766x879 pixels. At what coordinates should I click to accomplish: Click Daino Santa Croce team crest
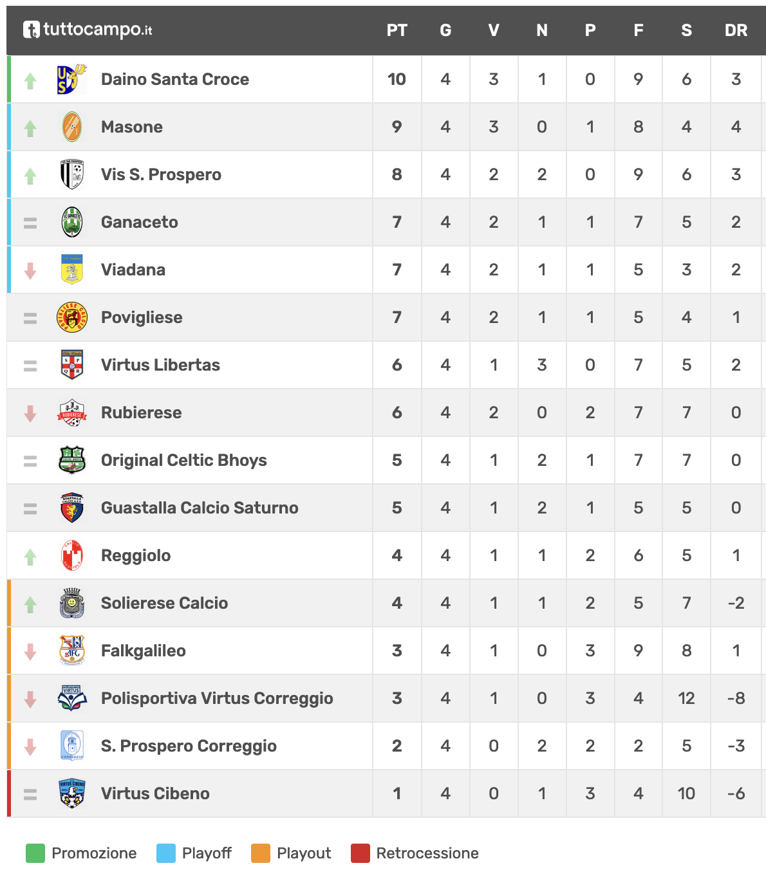[x=71, y=79]
